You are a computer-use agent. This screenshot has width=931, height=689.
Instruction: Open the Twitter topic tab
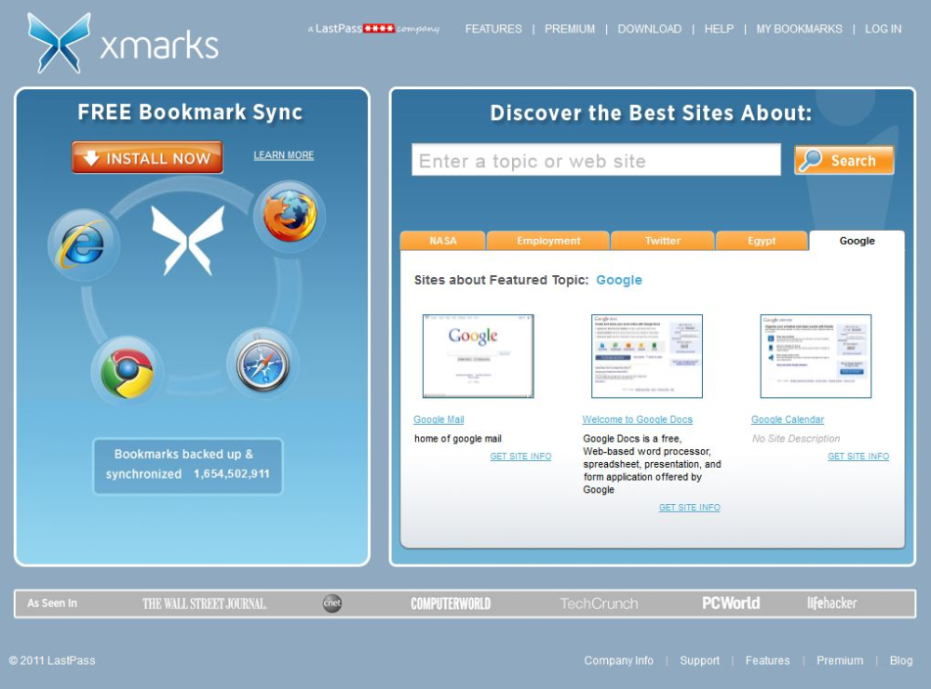[x=663, y=241]
